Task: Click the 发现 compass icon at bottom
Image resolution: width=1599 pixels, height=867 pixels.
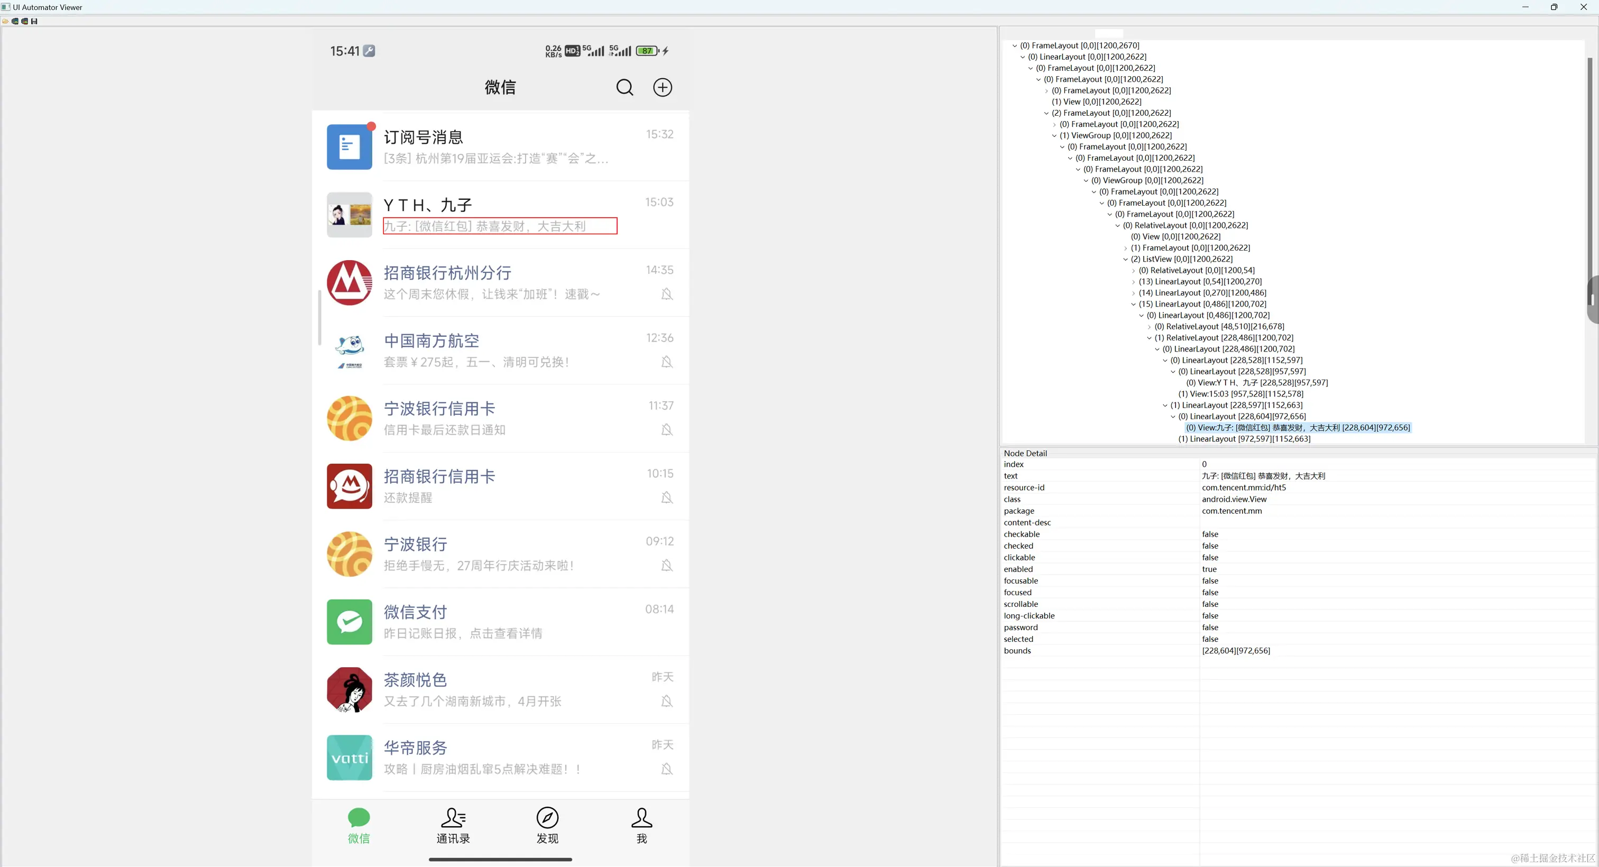Action: tap(547, 818)
